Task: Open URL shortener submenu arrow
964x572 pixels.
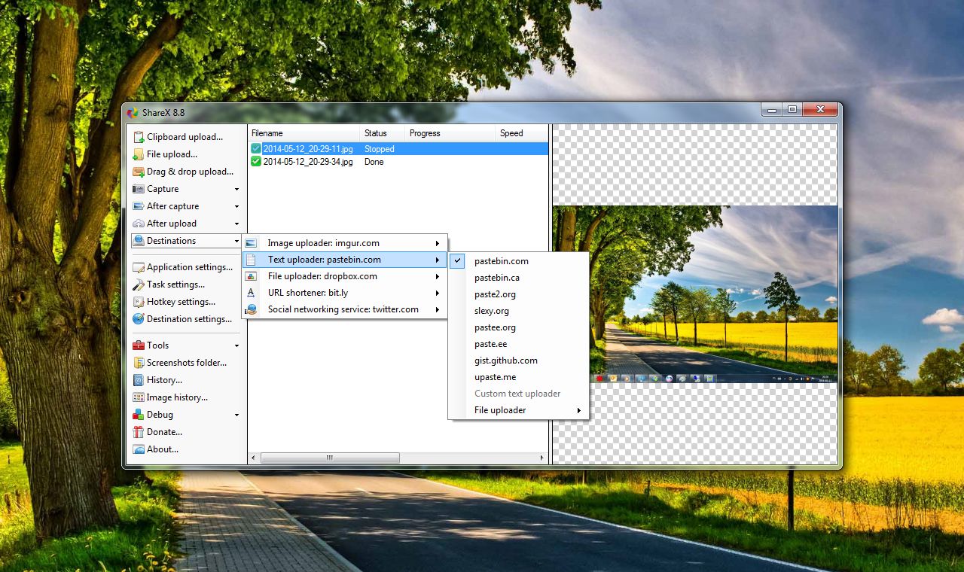Action: pos(438,293)
